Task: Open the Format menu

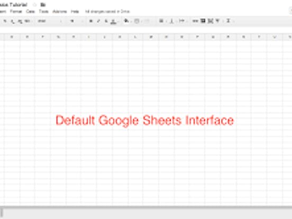Action: (16, 12)
